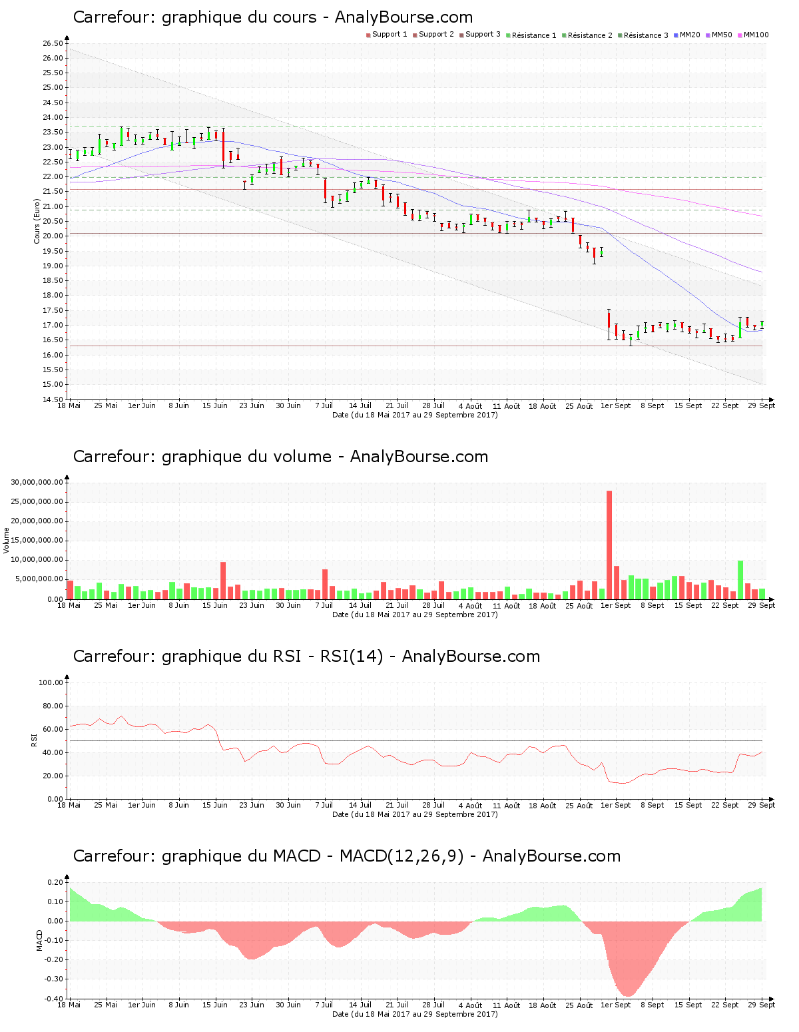Click the 'Cours (Euro)' axis label
The image size is (799, 1032).
pos(37,222)
